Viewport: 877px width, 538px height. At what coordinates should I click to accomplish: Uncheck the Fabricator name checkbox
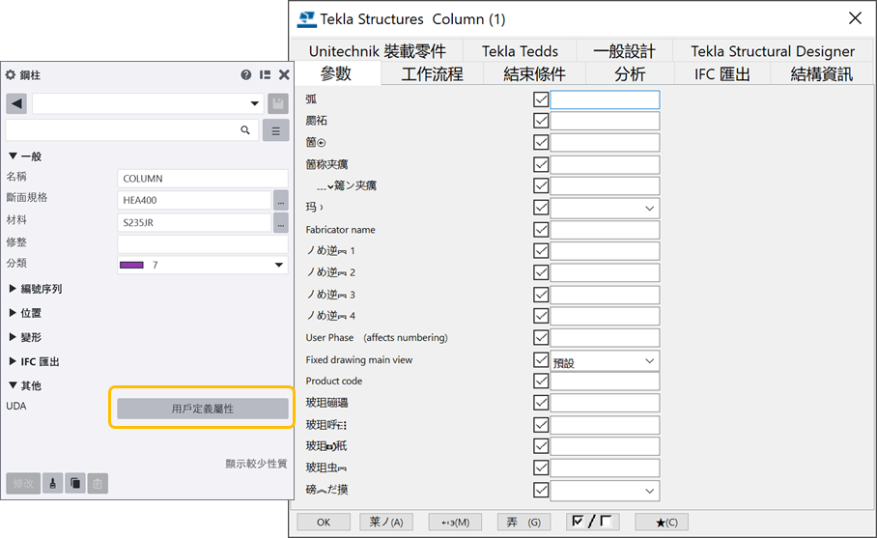click(541, 229)
